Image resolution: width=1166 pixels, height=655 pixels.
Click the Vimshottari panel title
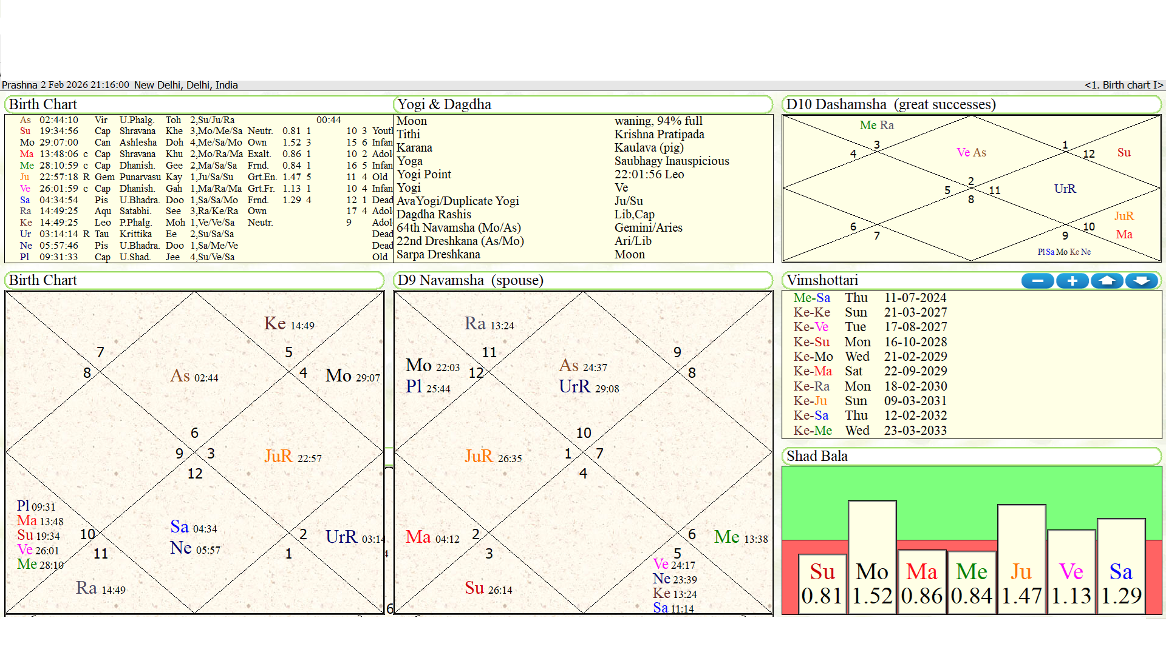click(822, 280)
